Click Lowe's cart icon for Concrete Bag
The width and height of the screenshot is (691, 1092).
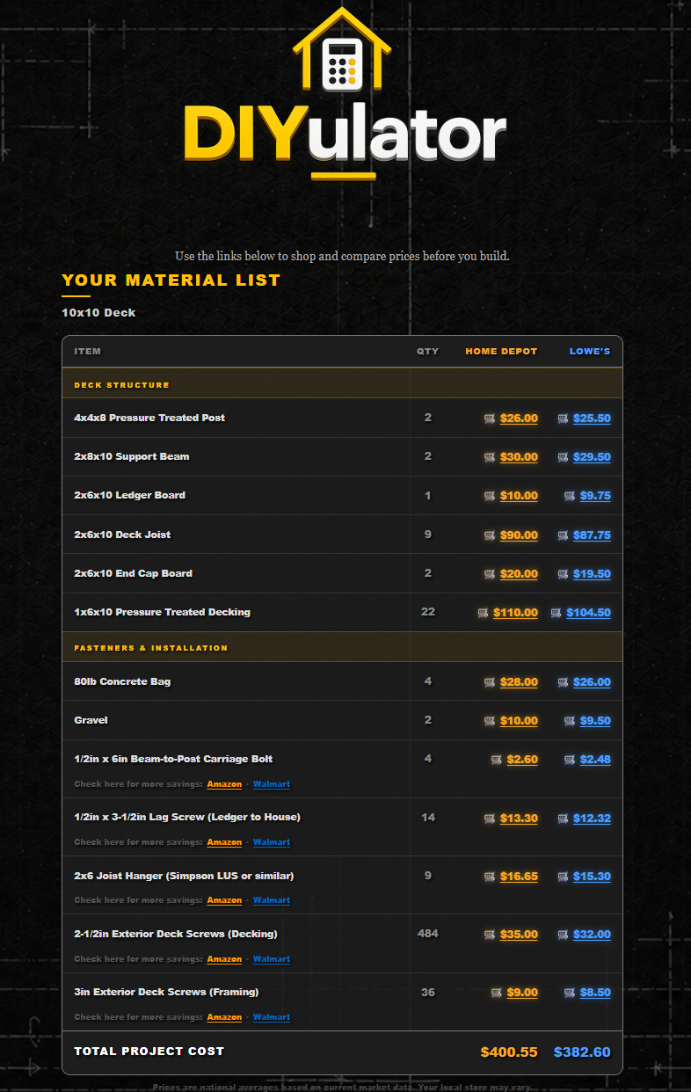563,682
